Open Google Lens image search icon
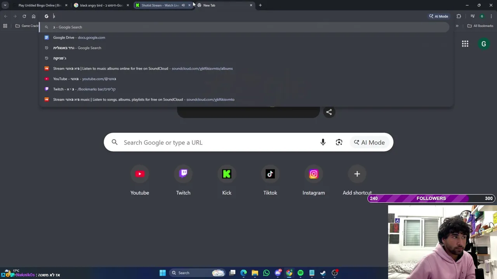The image size is (497, 279). [x=339, y=143]
